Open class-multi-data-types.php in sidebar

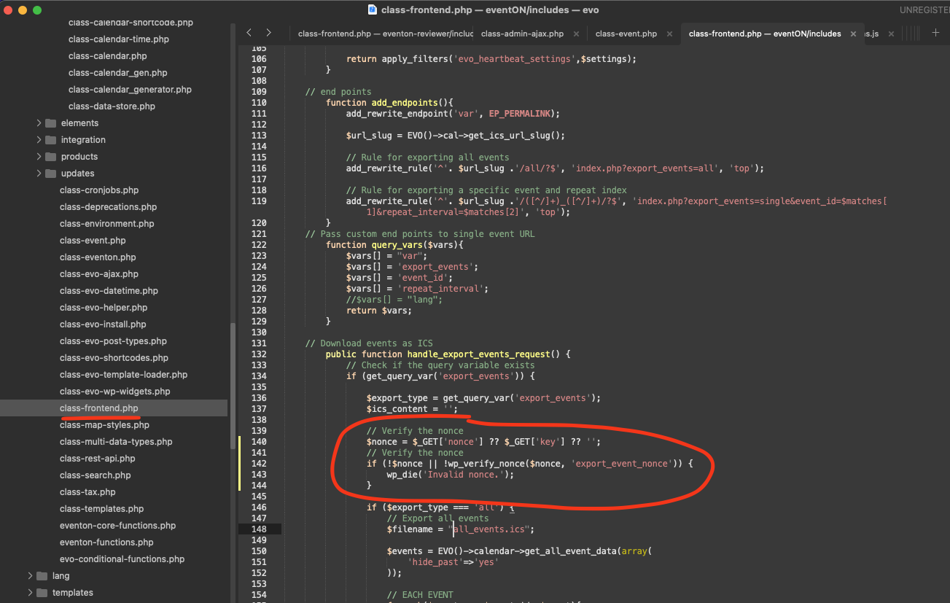pos(116,442)
